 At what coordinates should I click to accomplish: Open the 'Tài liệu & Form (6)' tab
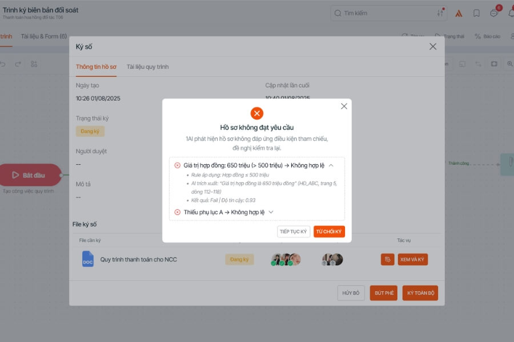43,36
